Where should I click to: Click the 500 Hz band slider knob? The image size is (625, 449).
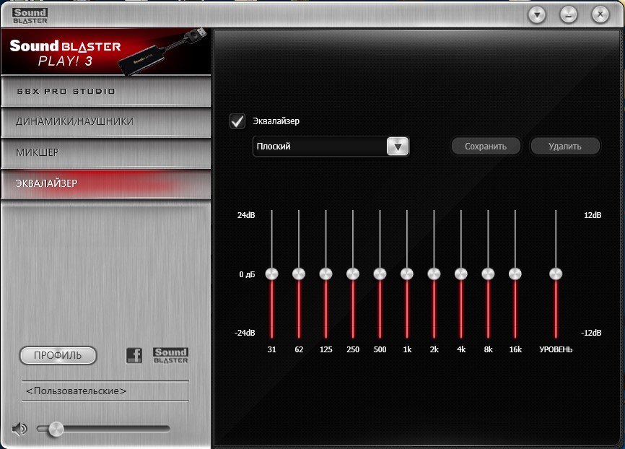(380, 274)
